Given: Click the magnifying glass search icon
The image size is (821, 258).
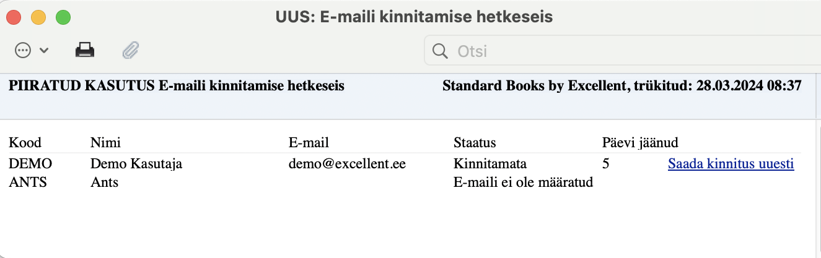Looking at the screenshot, I should point(441,51).
